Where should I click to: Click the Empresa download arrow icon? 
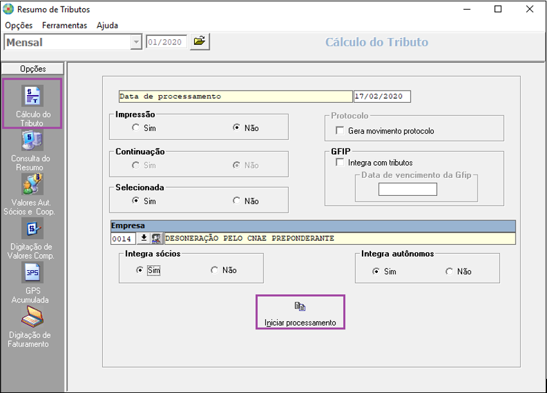(x=144, y=238)
